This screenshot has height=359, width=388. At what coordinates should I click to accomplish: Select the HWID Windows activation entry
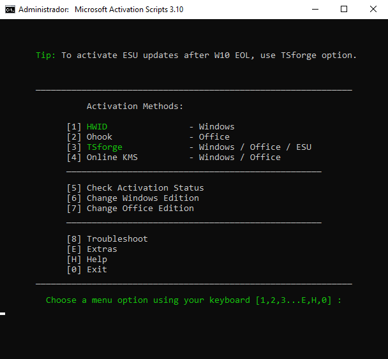151,127
